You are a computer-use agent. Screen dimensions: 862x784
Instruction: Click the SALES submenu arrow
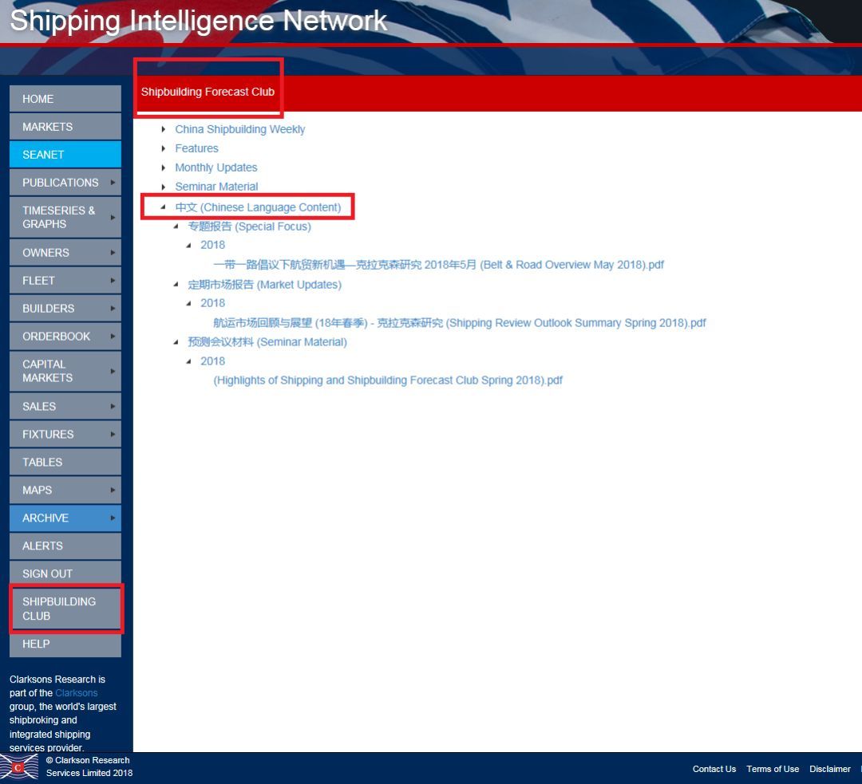pos(113,407)
